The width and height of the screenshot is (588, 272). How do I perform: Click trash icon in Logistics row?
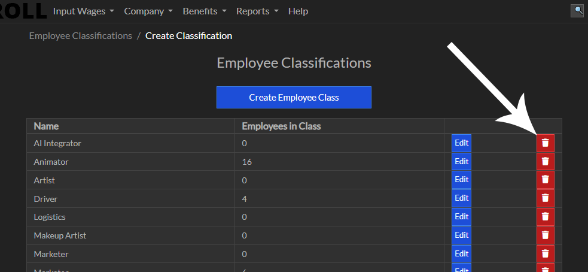pyautogui.click(x=545, y=217)
